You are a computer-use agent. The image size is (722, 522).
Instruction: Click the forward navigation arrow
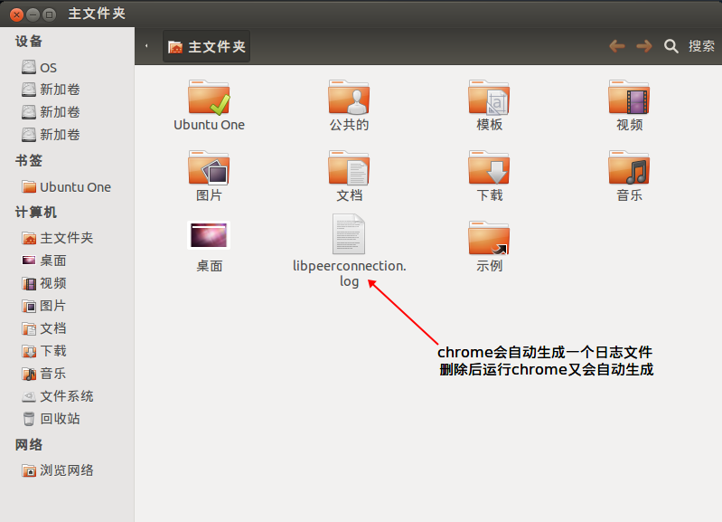(644, 46)
